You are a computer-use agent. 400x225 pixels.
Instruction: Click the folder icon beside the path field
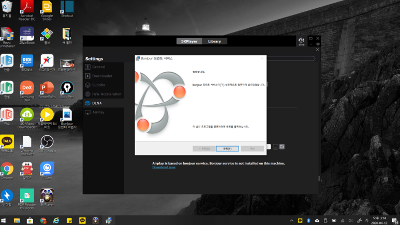point(282,147)
